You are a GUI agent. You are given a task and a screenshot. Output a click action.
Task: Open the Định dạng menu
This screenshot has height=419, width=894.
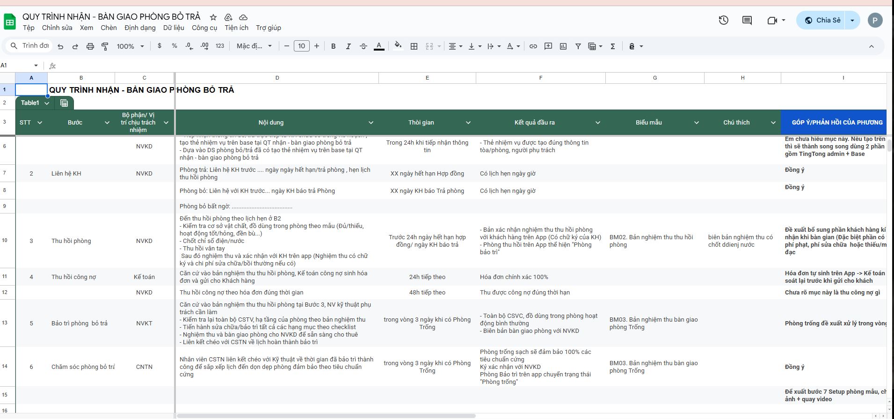click(140, 28)
